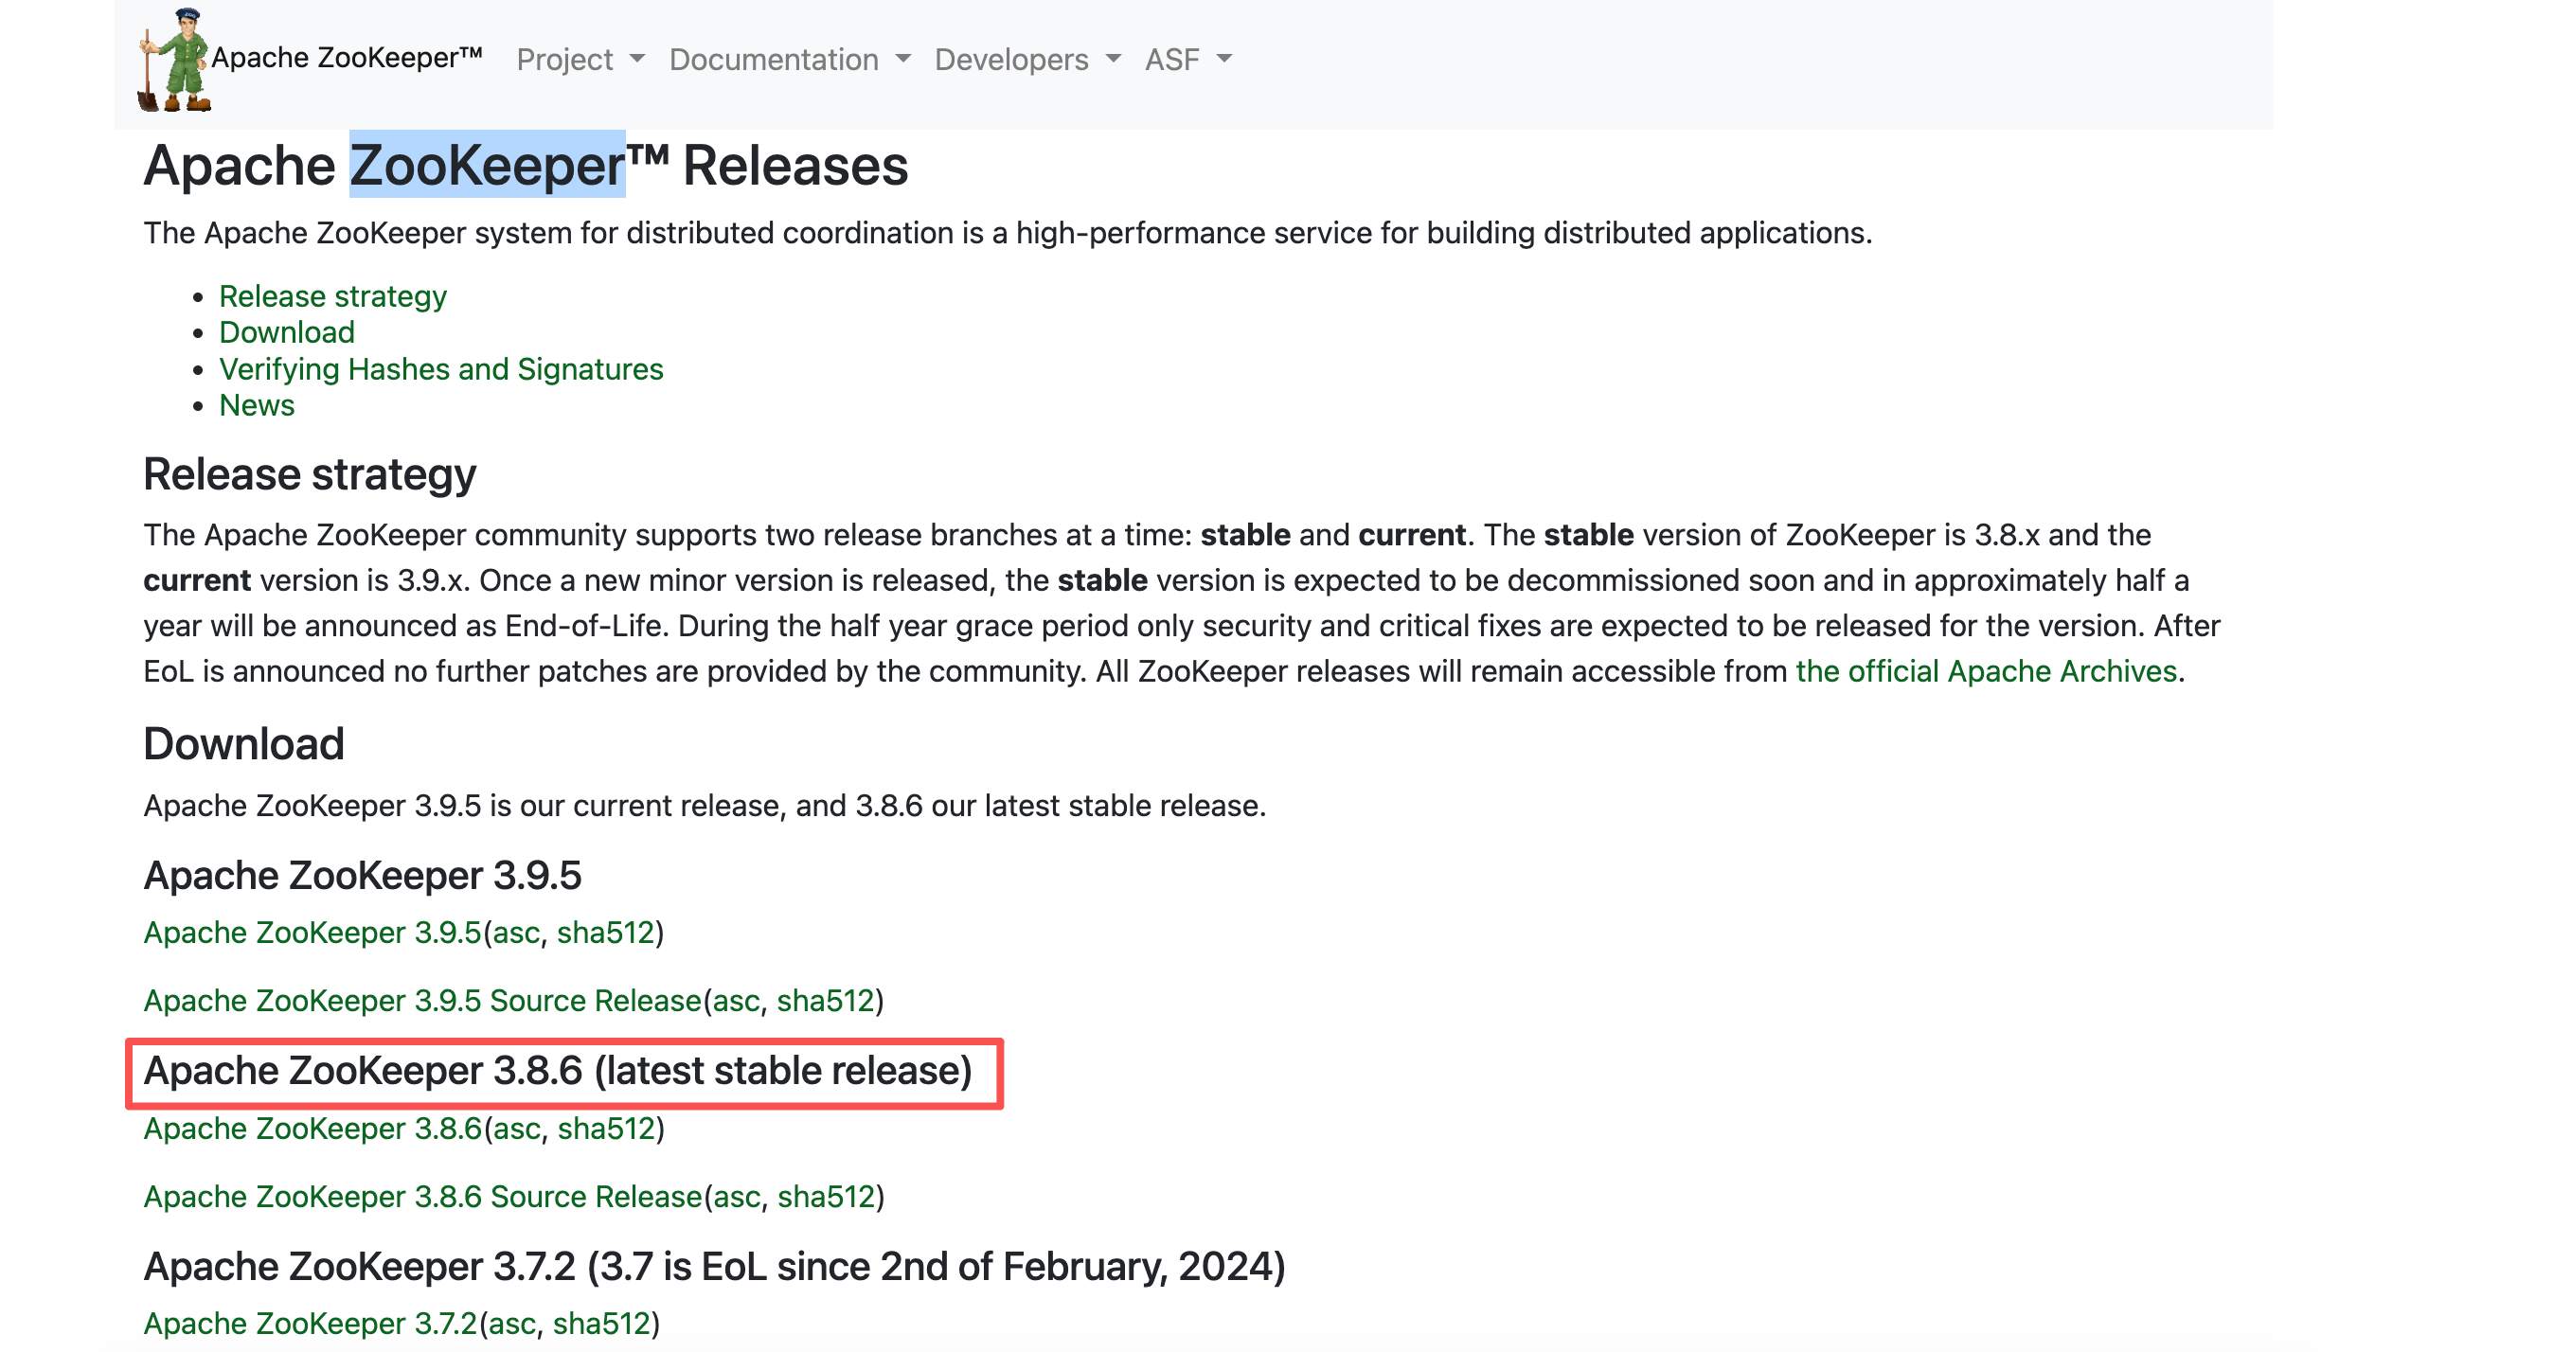The width and height of the screenshot is (2553, 1352).
Task: Click the Release strategy section heading
Action: pos(311,474)
